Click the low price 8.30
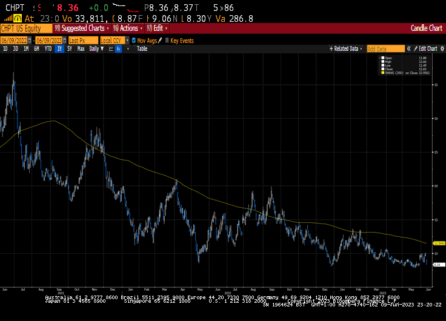The image size is (446, 321). (x=196, y=19)
